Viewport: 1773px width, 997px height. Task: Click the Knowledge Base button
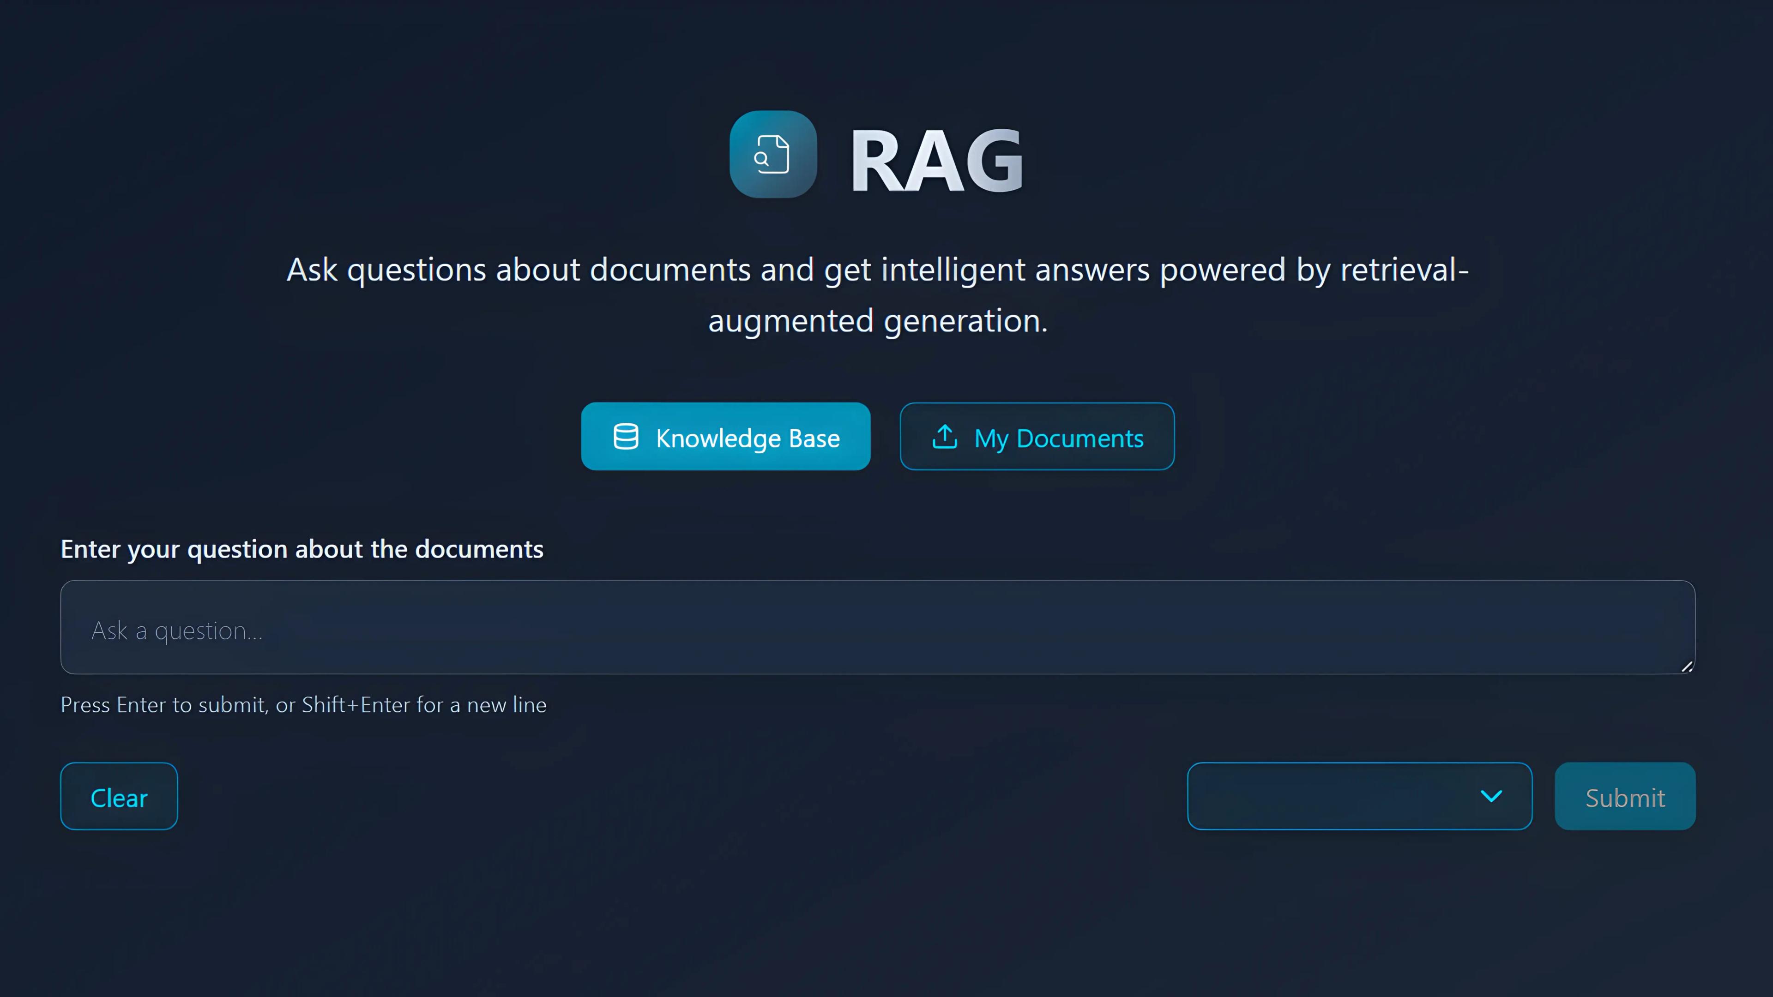click(725, 436)
